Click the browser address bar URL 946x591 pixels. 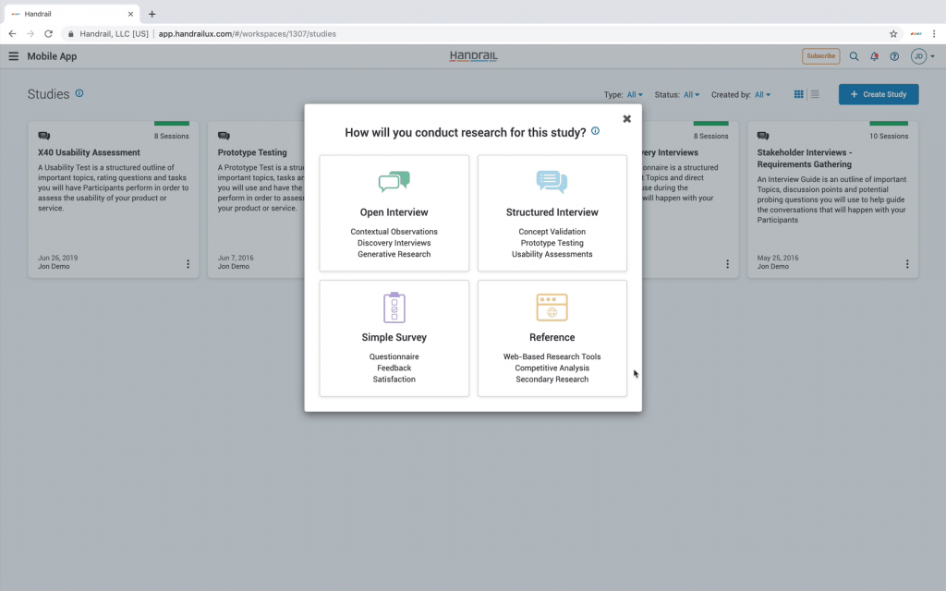(248, 34)
